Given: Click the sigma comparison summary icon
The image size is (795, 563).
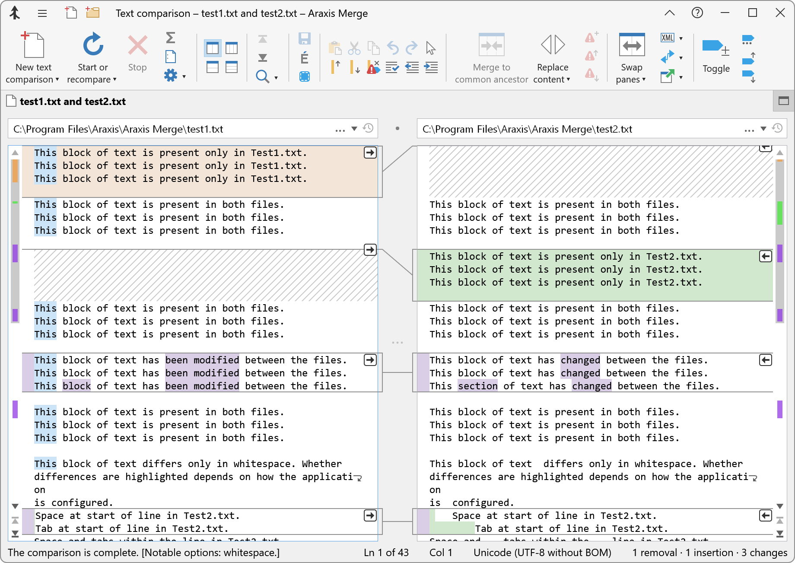Looking at the screenshot, I should click(x=171, y=38).
